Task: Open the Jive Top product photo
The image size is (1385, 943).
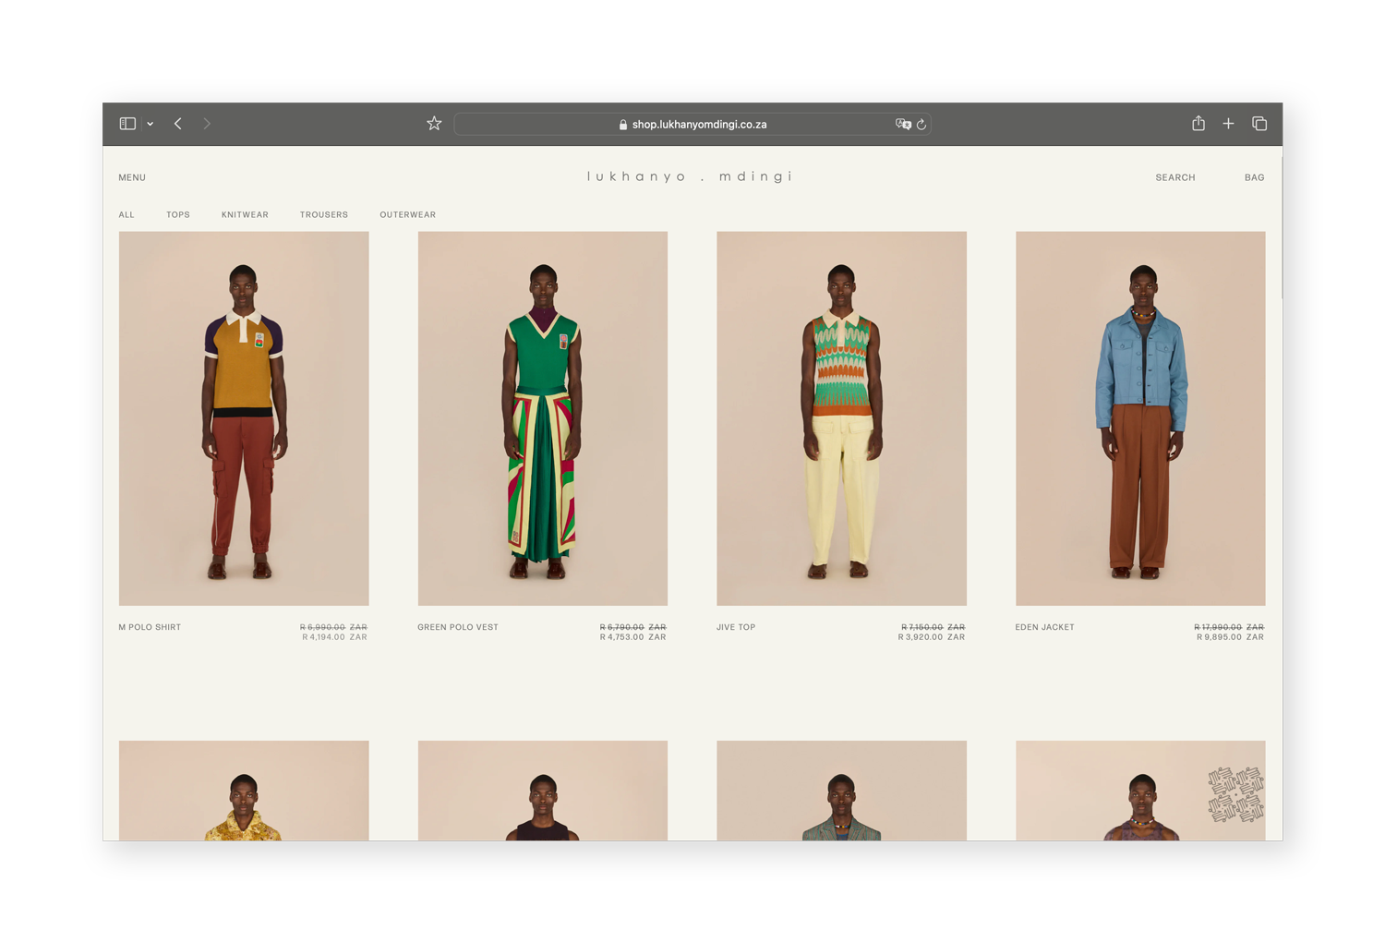Action: [842, 418]
